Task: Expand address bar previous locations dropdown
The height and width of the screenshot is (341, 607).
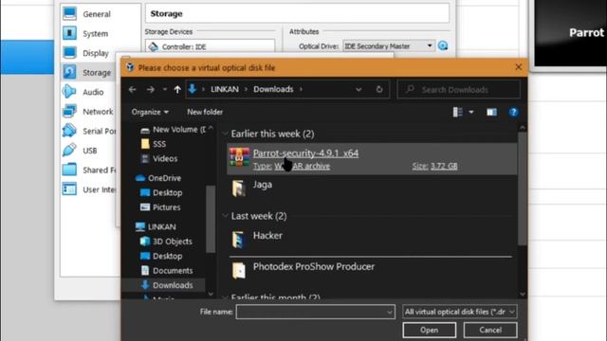Action: [359, 90]
